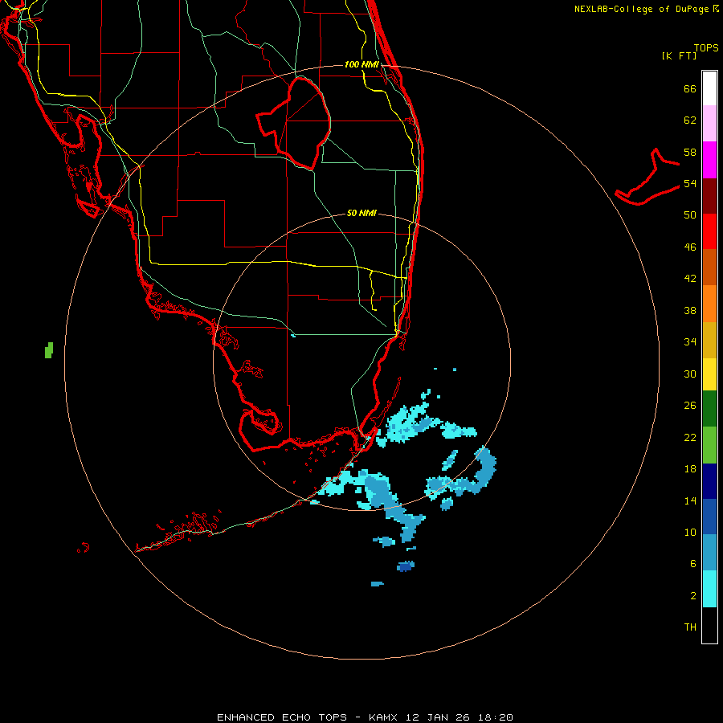Pick the gold legend swatch
The height and width of the screenshot is (723, 723).
(x=709, y=340)
